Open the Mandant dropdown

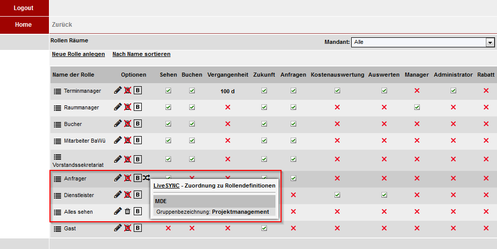pyautogui.click(x=423, y=42)
